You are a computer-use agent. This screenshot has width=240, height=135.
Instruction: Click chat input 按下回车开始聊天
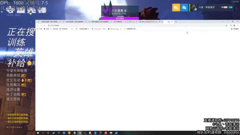[x=14, y=127]
